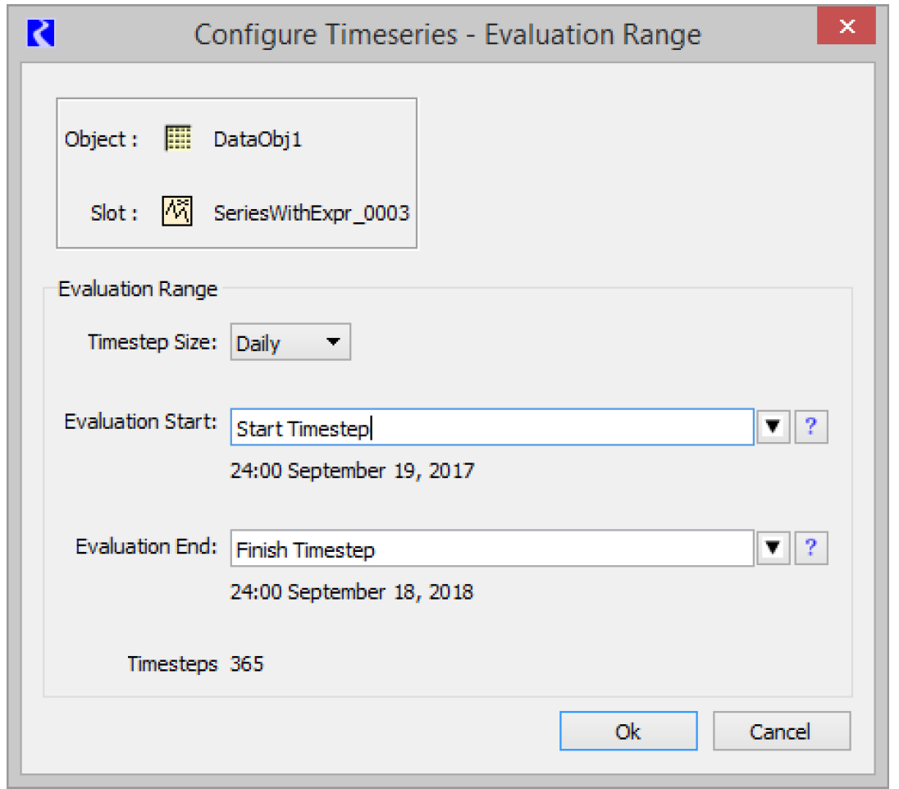The width and height of the screenshot is (899, 789).
Task: Click the series slot chart icon
Action: 178,213
